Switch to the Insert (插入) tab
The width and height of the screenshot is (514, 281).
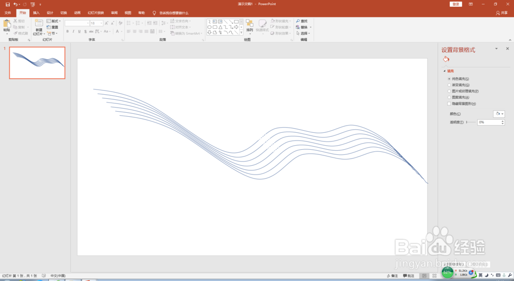(36, 13)
